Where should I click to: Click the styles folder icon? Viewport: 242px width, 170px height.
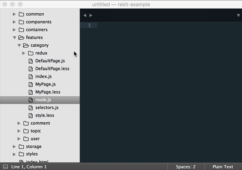point(21,154)
